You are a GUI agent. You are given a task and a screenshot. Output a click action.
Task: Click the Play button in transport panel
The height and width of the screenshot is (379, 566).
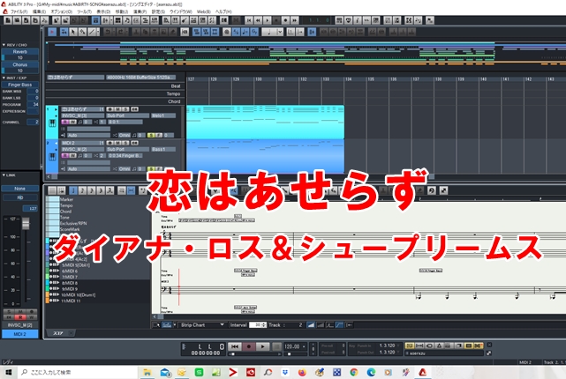tap(262, 346)
